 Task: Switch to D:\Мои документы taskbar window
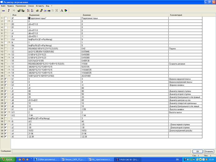(47, 159)
